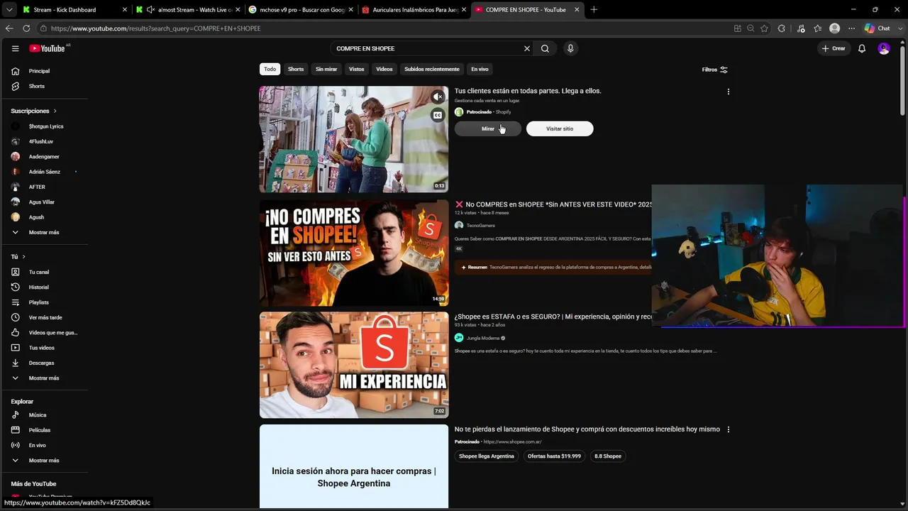The height and width of the screenshot is (511, 908).
Task: Open options menu for the Shopify ad
Action: coord(728,92)
